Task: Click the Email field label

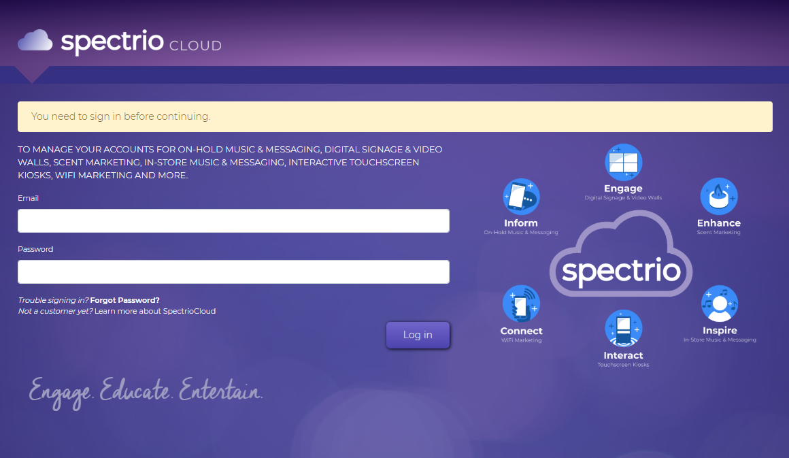Action: (x=29, y=198)
